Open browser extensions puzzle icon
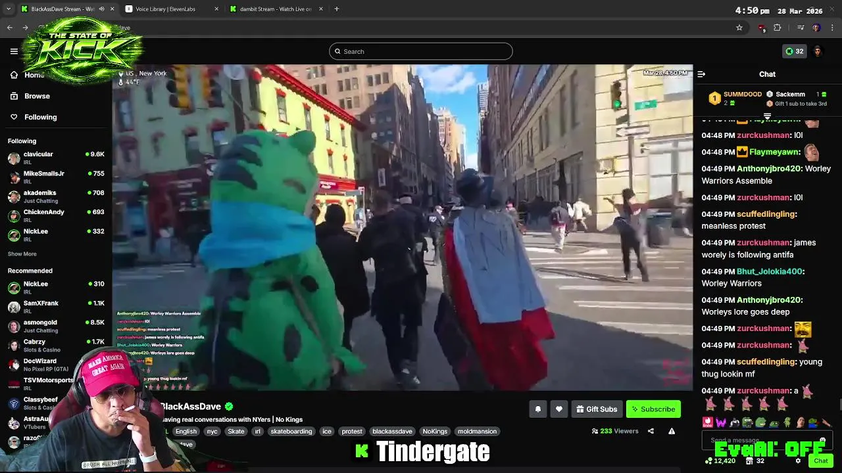Screen dimensions: 842x473 tap(778, 28)
